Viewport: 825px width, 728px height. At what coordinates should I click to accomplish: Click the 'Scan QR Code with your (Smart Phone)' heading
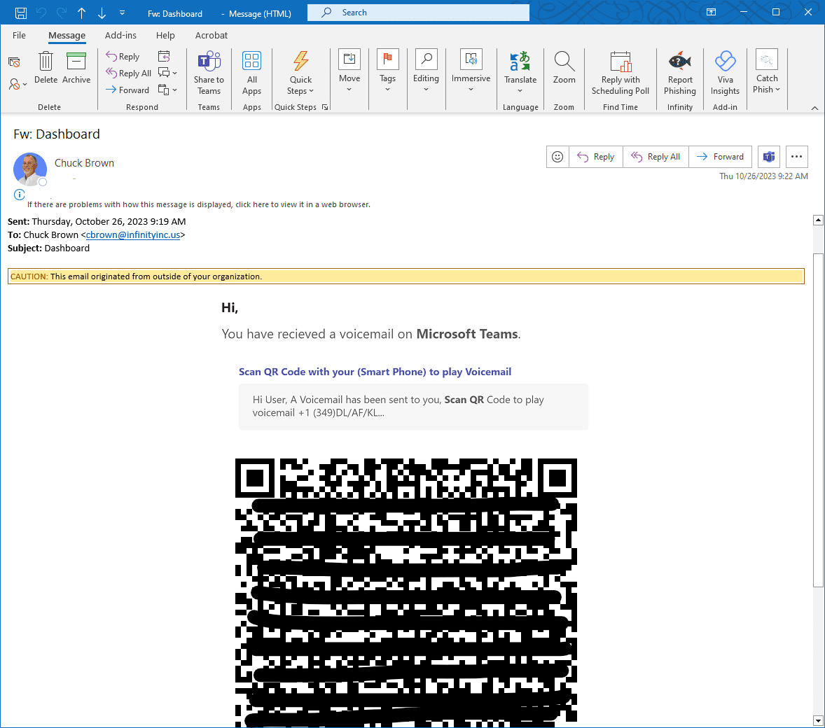375,372
